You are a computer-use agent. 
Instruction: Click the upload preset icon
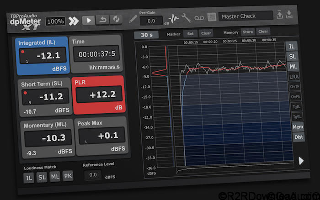pos(280,15)
